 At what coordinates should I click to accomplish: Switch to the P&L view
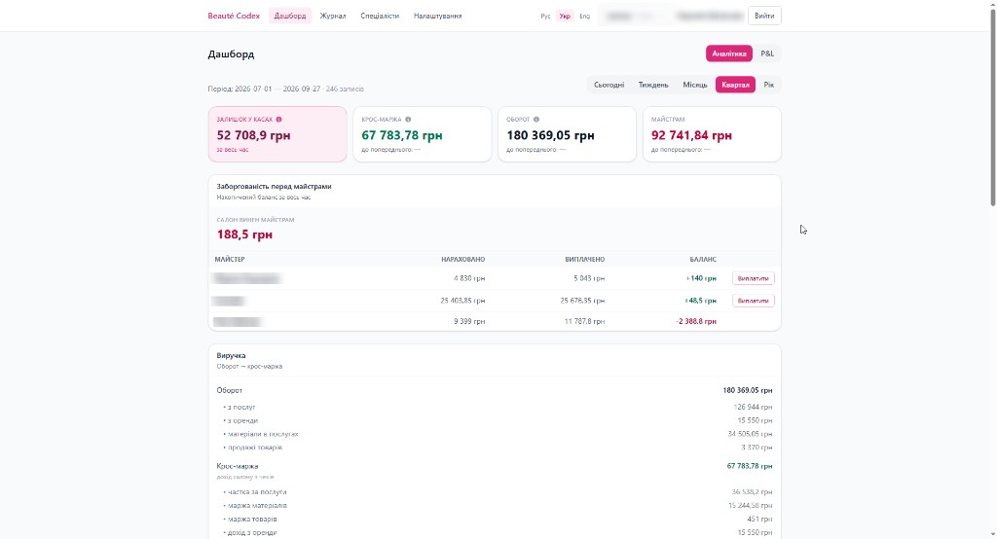(x=767, y=54)
